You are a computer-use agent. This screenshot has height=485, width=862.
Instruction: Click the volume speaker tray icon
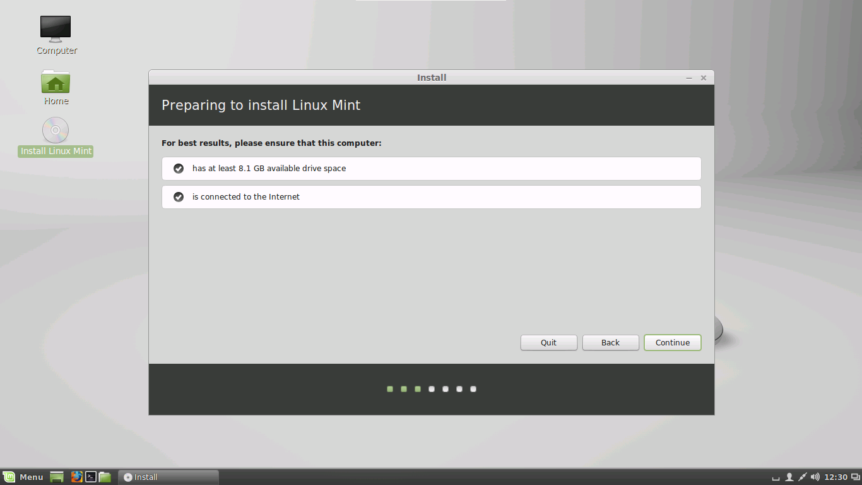[815, 477]
